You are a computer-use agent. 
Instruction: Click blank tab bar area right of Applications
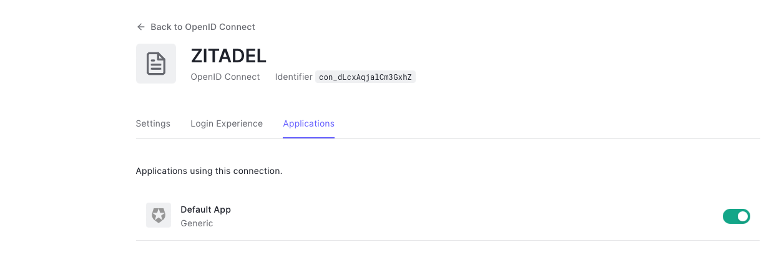point(531,123)
